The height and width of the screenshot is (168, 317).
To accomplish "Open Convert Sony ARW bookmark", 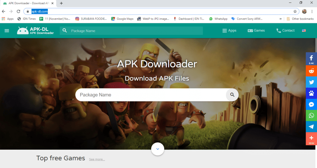I will pos(247,19).
